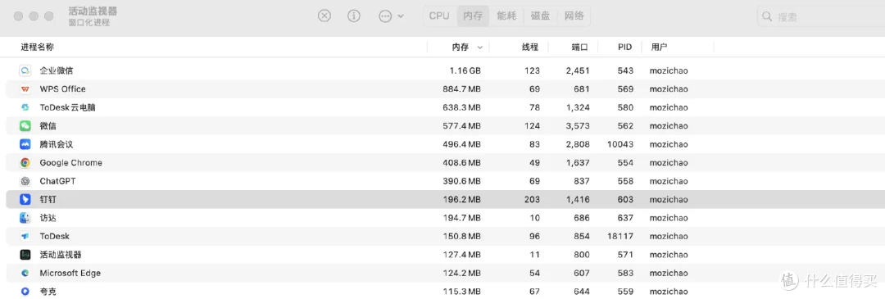
Task: Click the WPS Office app icon
Action: (25, 89)
